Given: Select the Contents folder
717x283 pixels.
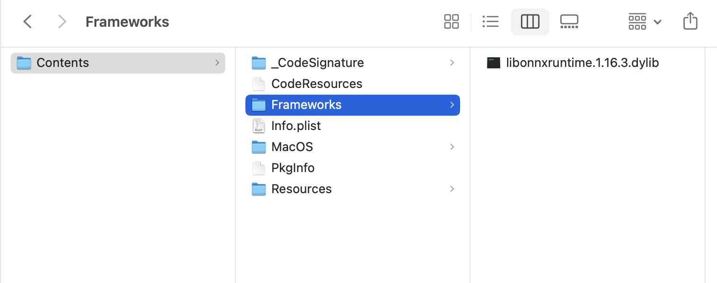Looking at the screenshot, I should 63,63.
